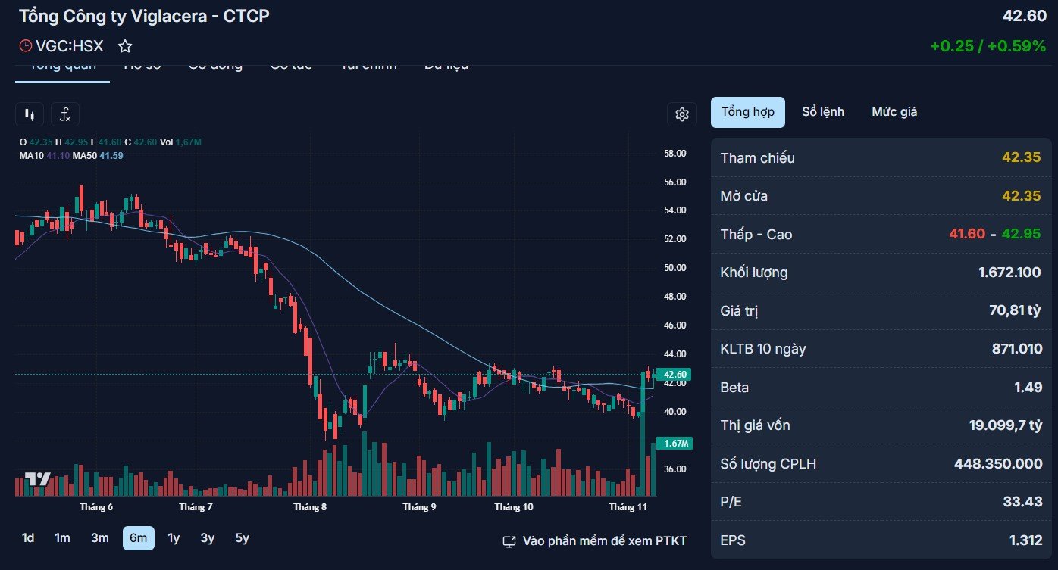The height and width of the screenshot is (570, 1058).
Task: Open chart settings gear icon
Action: pos(681,114)
